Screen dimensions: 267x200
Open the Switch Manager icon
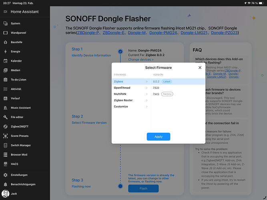6,145
